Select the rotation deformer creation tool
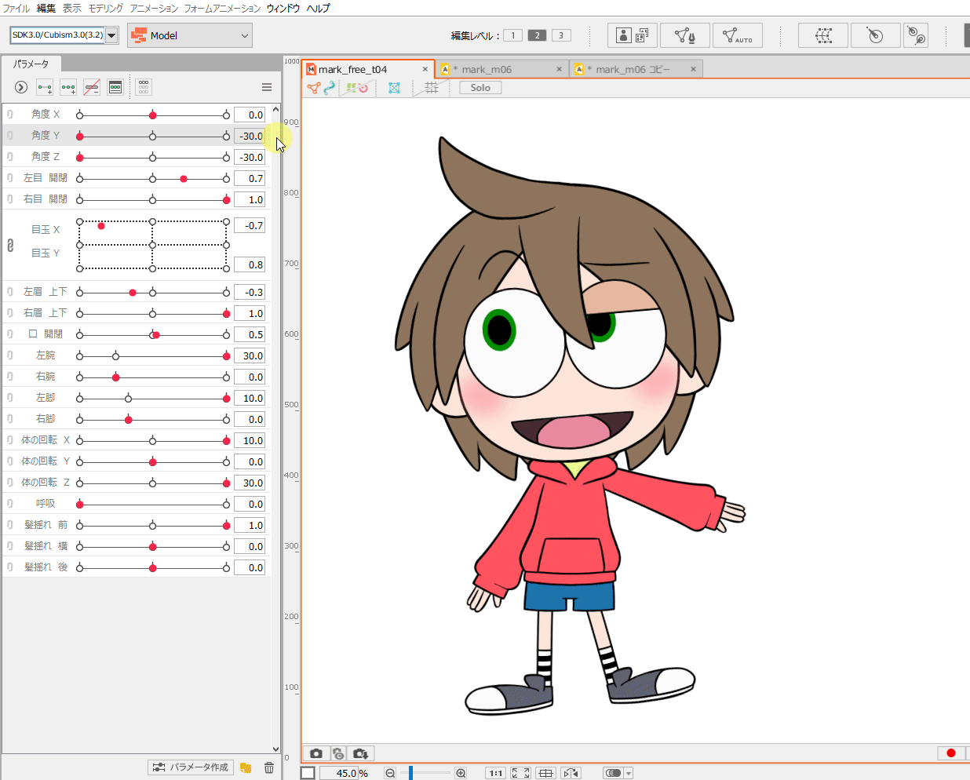970x780 pixels. click(x=875, y=35)
